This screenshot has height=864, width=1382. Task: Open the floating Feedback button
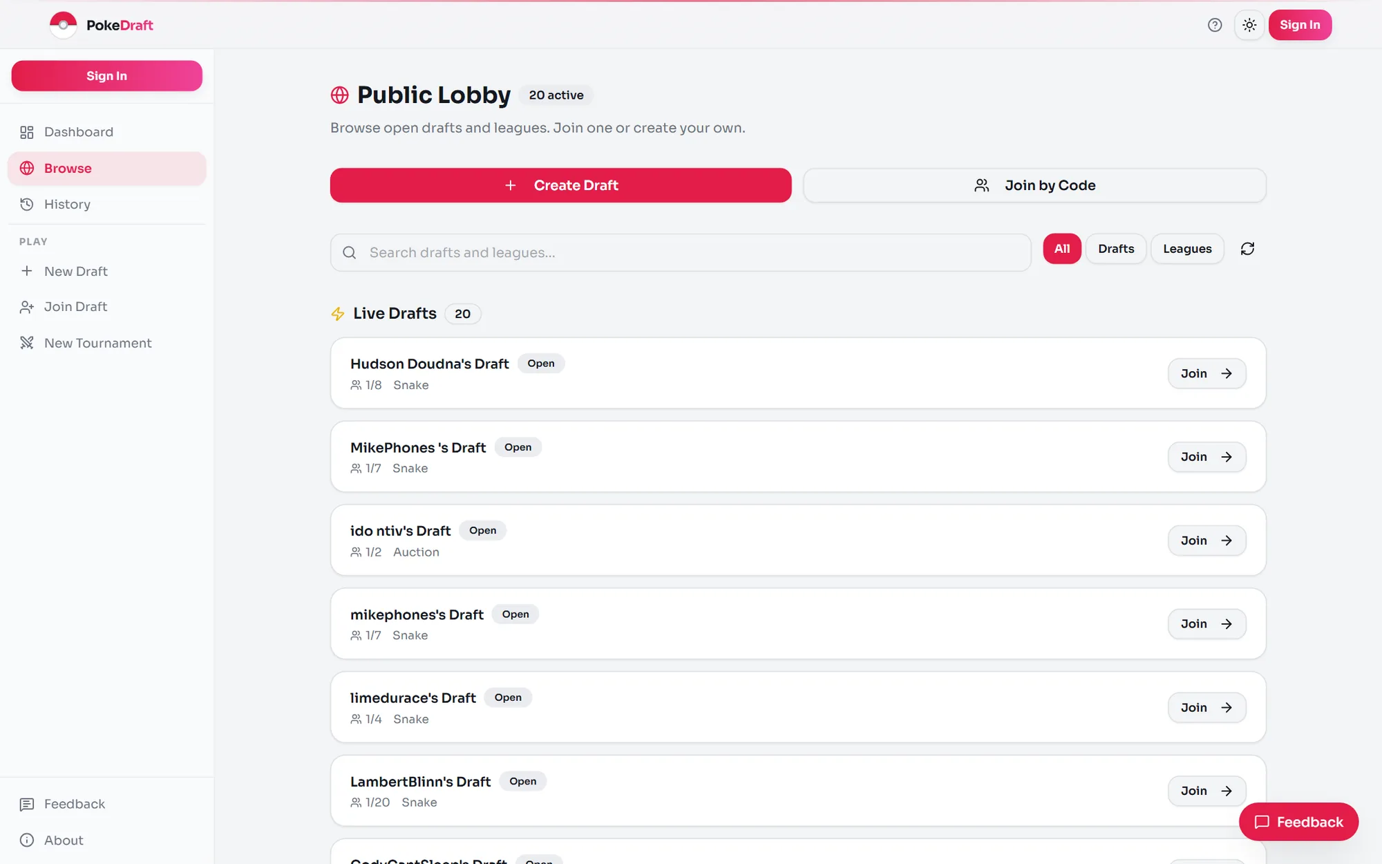1298,822
